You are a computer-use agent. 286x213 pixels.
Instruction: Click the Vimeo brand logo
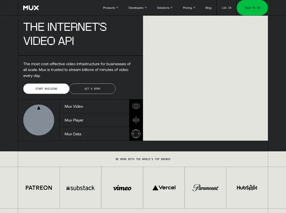click(122, 188)
